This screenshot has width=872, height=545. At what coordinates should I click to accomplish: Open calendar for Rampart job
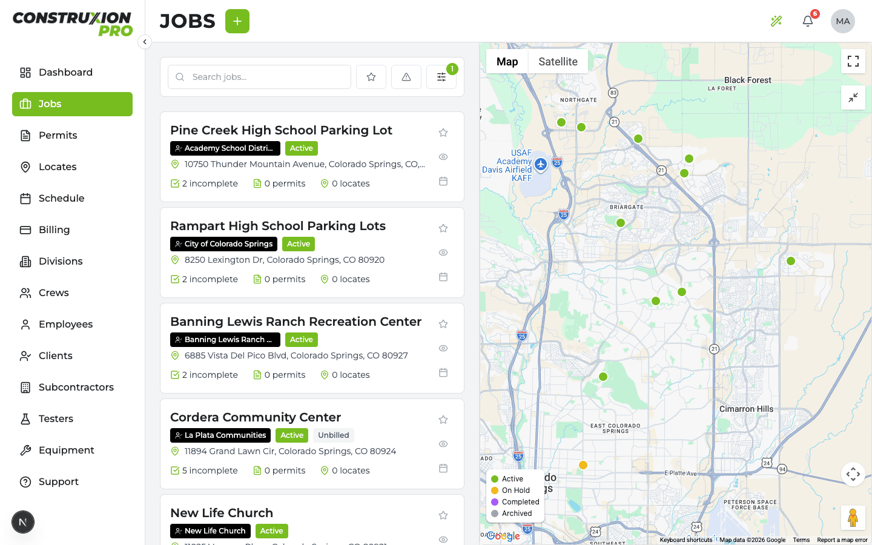point(443,277)
